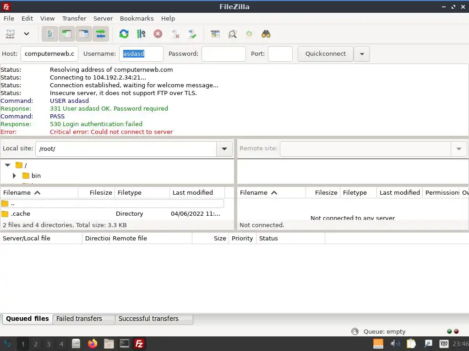The image size is (469, 351).
Task: Select the .. parent directory row
Action: click(113, 203)
